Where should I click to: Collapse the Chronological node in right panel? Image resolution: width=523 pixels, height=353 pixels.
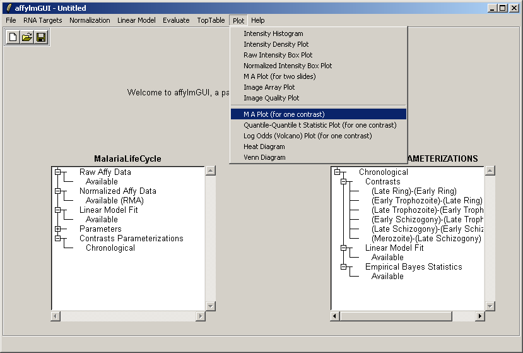[338, 172]
